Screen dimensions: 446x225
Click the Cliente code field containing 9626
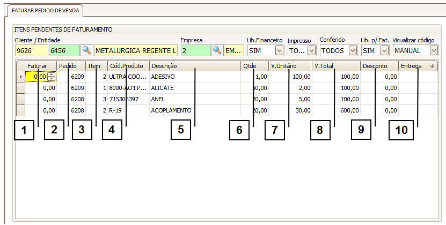pos(31,50)
